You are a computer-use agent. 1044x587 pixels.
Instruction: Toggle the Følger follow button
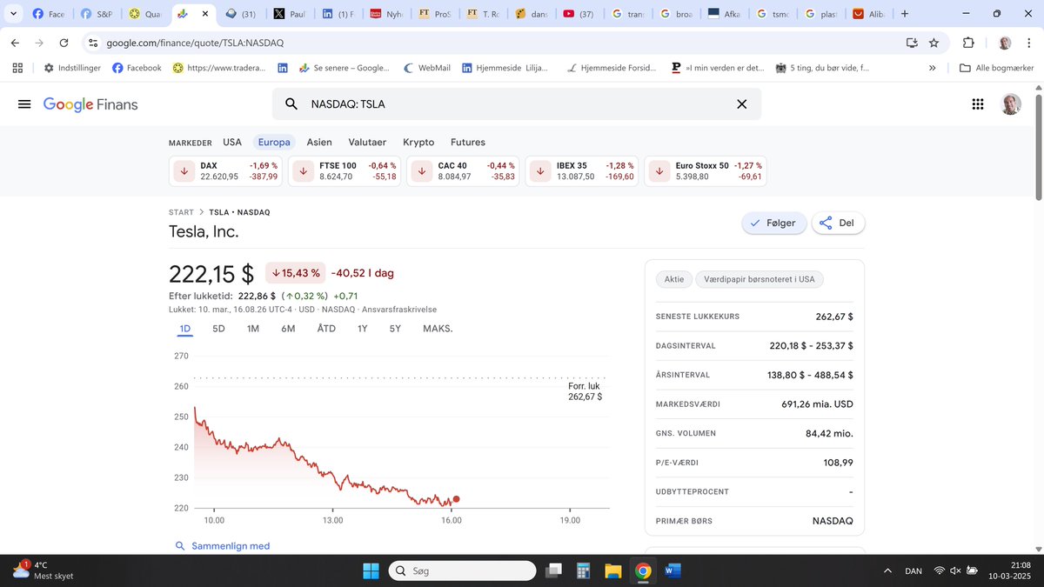pyautogui.click(x=774, y=223)
